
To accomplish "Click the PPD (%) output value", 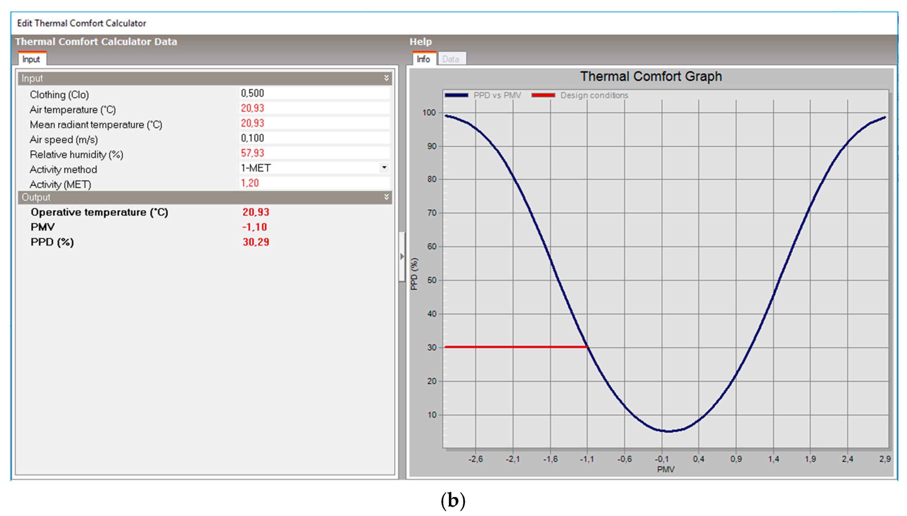I will click(x=256, y=242).
